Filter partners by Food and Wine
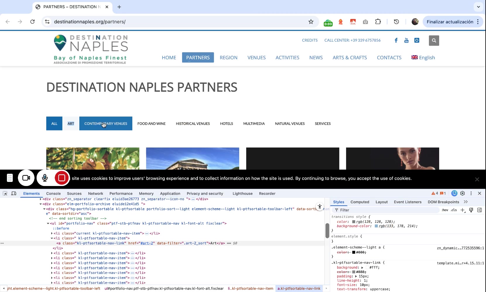 [x=151, y=124]
